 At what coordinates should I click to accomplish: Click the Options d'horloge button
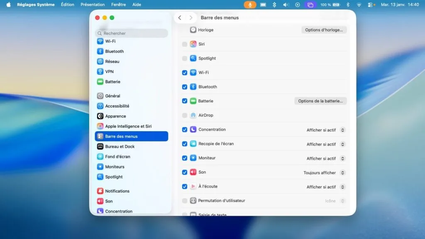coord(323,29)
